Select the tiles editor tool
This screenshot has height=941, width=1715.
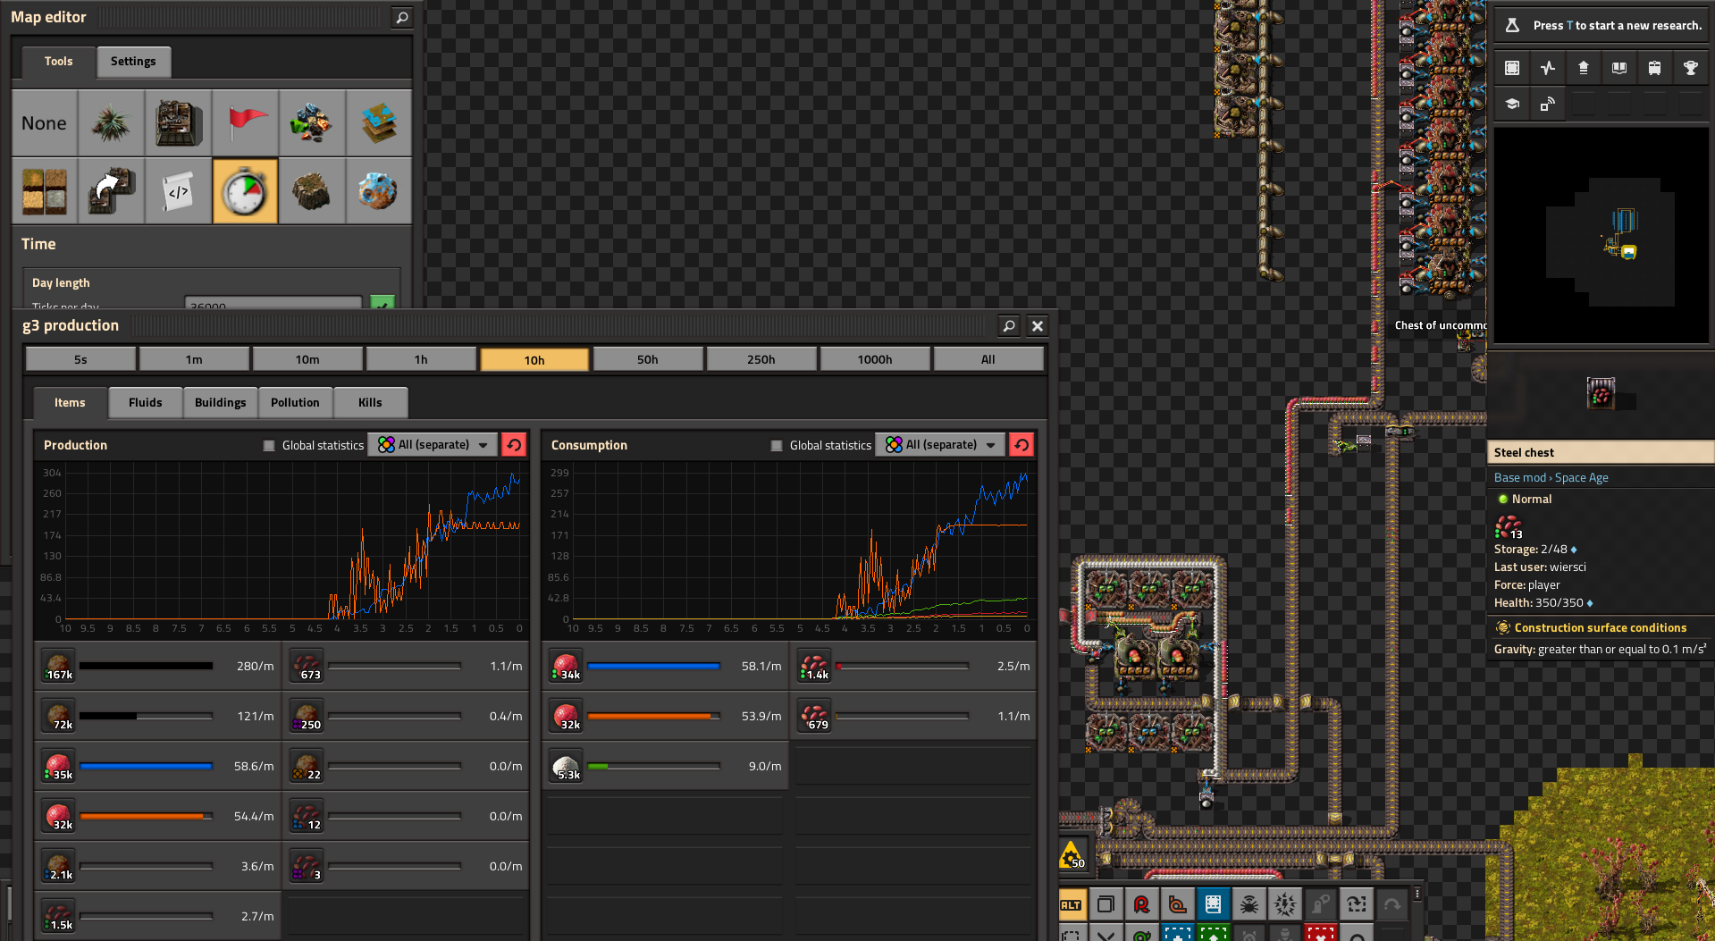pyautogui.click(x=45, y=190)
